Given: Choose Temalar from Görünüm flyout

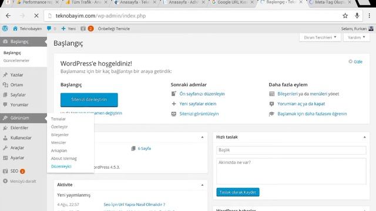Looking at the screenshot, I should point(58,119).
